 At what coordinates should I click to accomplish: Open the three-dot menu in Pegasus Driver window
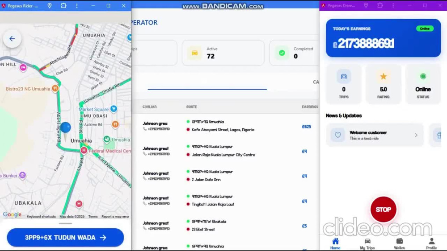393,5
